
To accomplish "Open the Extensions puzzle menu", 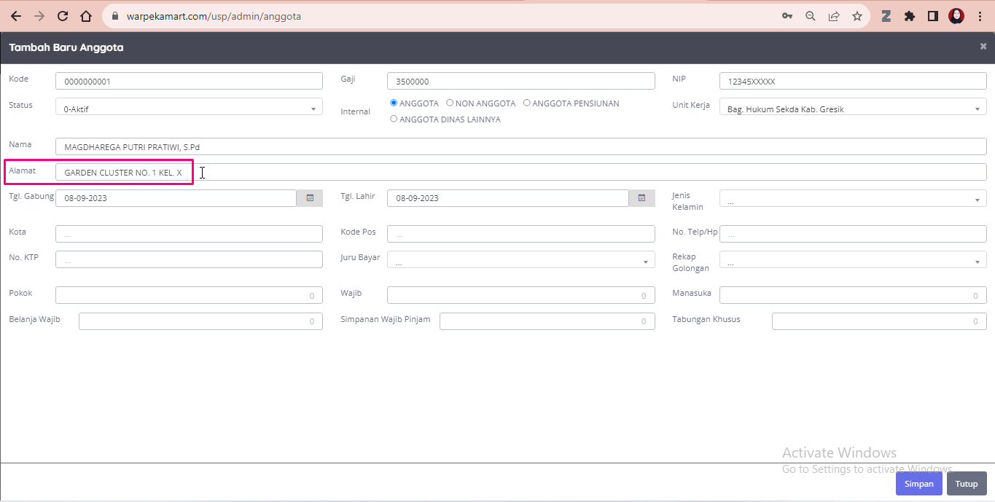I will click(910, 16).
